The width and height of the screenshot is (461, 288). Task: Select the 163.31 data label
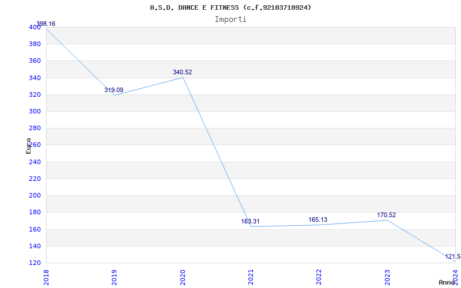(x=250, y=221)
